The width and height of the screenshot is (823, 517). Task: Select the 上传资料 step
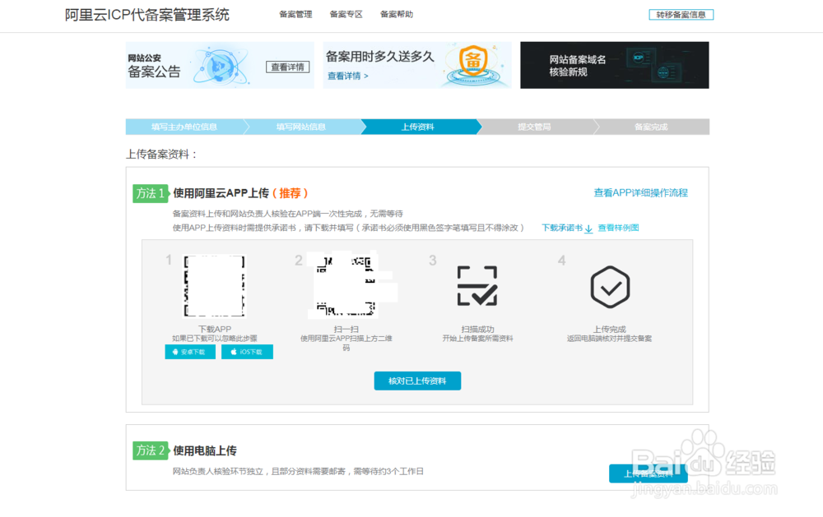pyautogui.click(x=418, y=127)
